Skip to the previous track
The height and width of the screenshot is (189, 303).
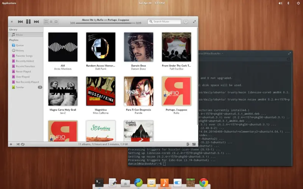20,22
